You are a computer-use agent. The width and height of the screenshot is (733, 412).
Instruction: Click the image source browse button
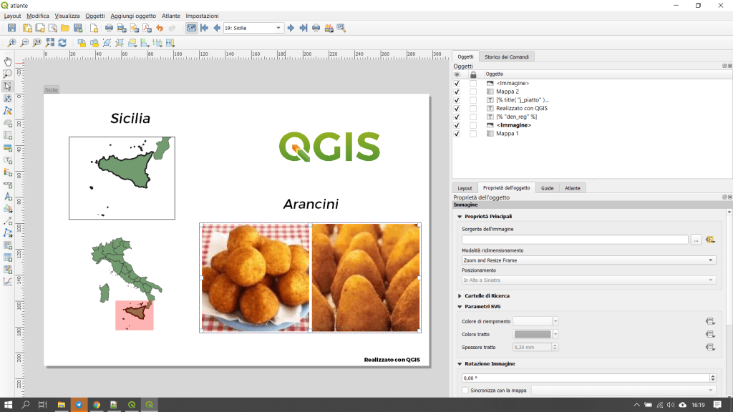(x=696, y=240)
